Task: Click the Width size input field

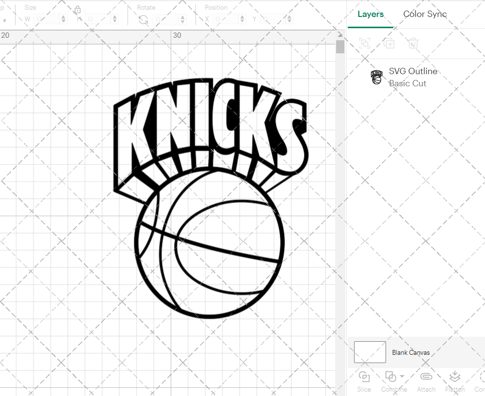Action: 47,19
